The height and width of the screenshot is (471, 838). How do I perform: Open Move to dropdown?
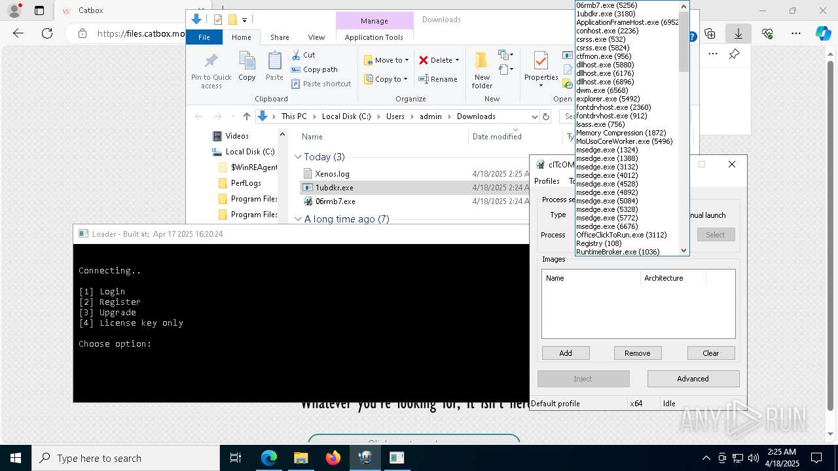386,60
